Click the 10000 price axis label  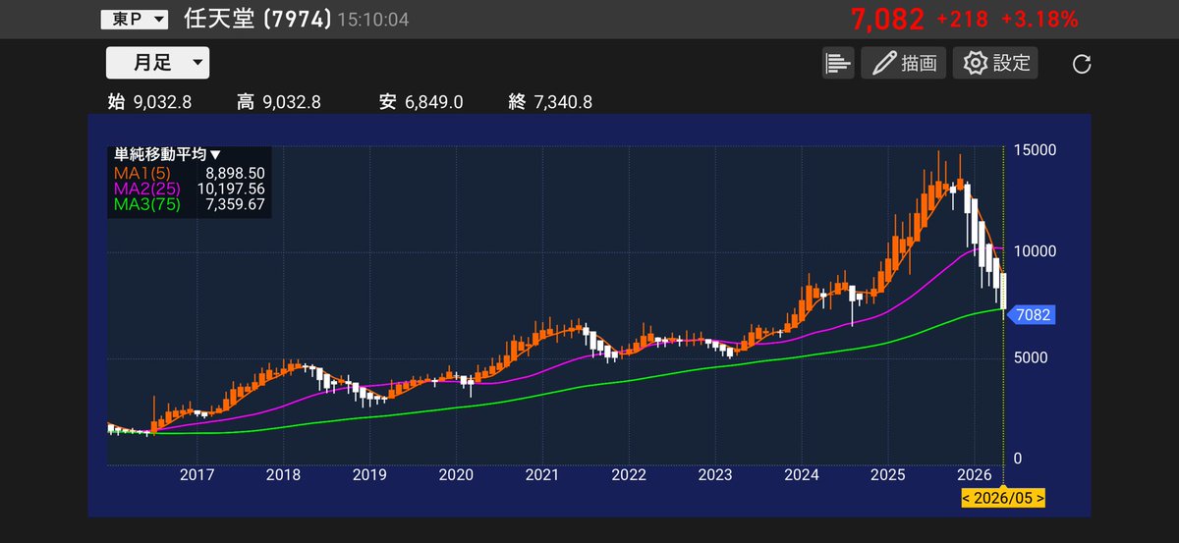tap(1035, 251)
